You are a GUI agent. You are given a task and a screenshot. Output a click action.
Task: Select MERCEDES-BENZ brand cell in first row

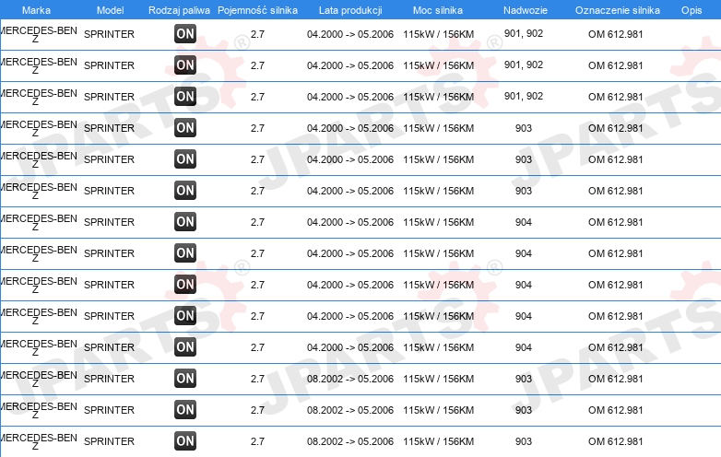click(39, 34)
